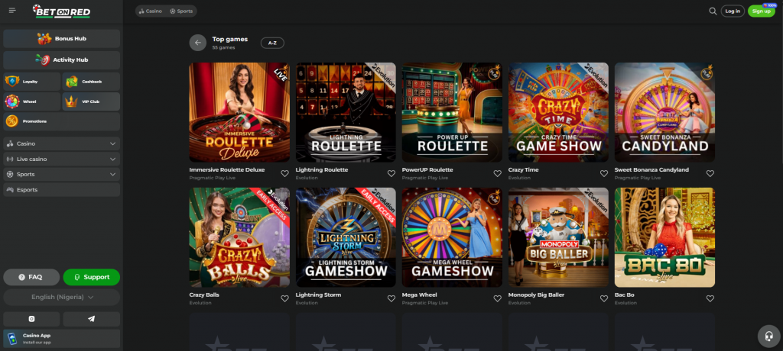The width and height of the screenshot is (783, 351).
Task: Open Promotions percent tile
Action: tap(61, 121)
